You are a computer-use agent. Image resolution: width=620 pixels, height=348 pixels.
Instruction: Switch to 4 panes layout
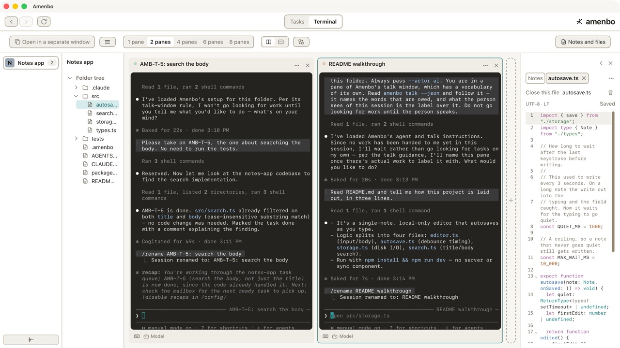(186, 42)
